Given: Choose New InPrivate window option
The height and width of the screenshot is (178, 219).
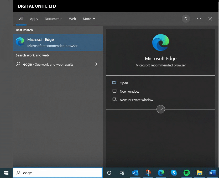Looking at the screenshot, I should point(136,100).
